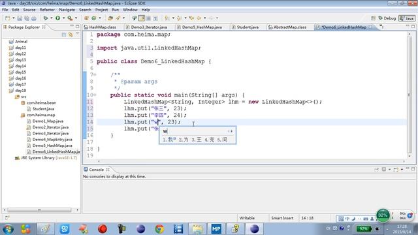This screenshot has height=235, width=418.
Task: Toggle Link with Editor in Package Explorer
Action: (71, 35)
